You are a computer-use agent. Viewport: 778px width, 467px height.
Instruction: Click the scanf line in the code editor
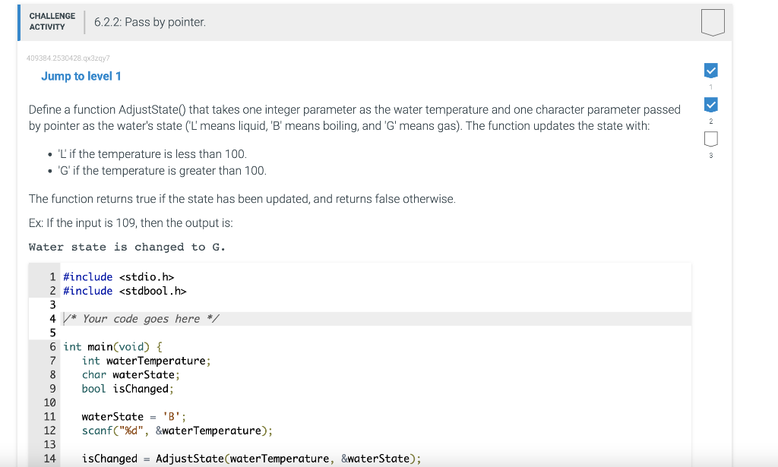tap(177, 431)
